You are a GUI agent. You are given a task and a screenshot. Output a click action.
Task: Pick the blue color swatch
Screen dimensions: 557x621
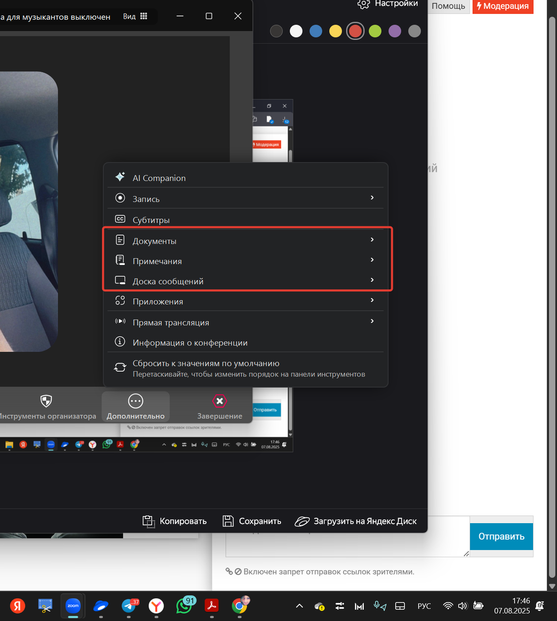pos(316,31)
